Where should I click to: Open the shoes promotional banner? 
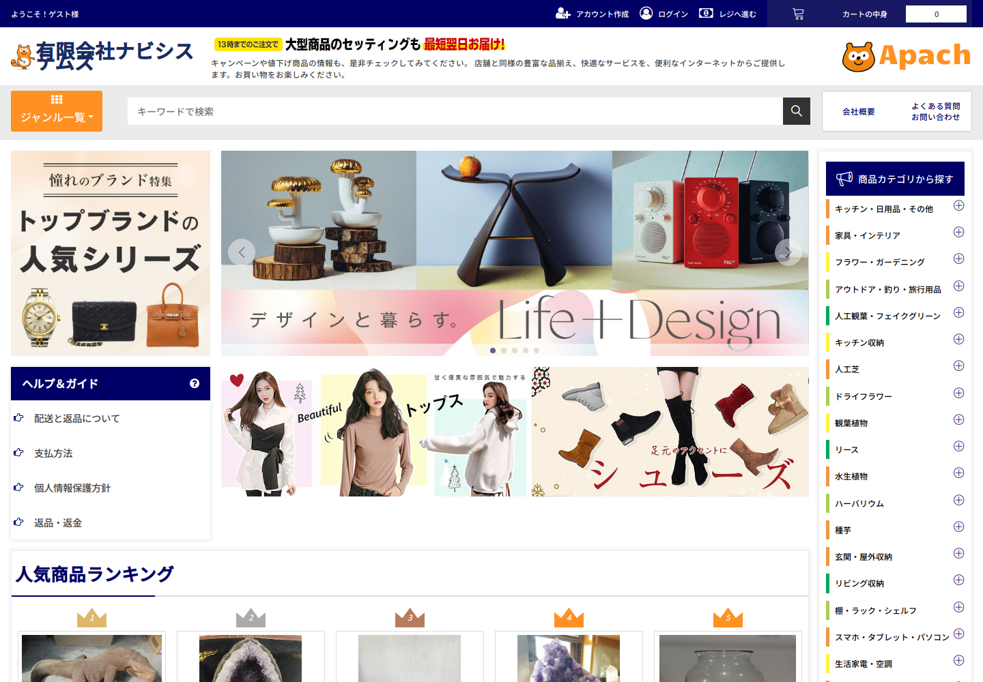670,432
